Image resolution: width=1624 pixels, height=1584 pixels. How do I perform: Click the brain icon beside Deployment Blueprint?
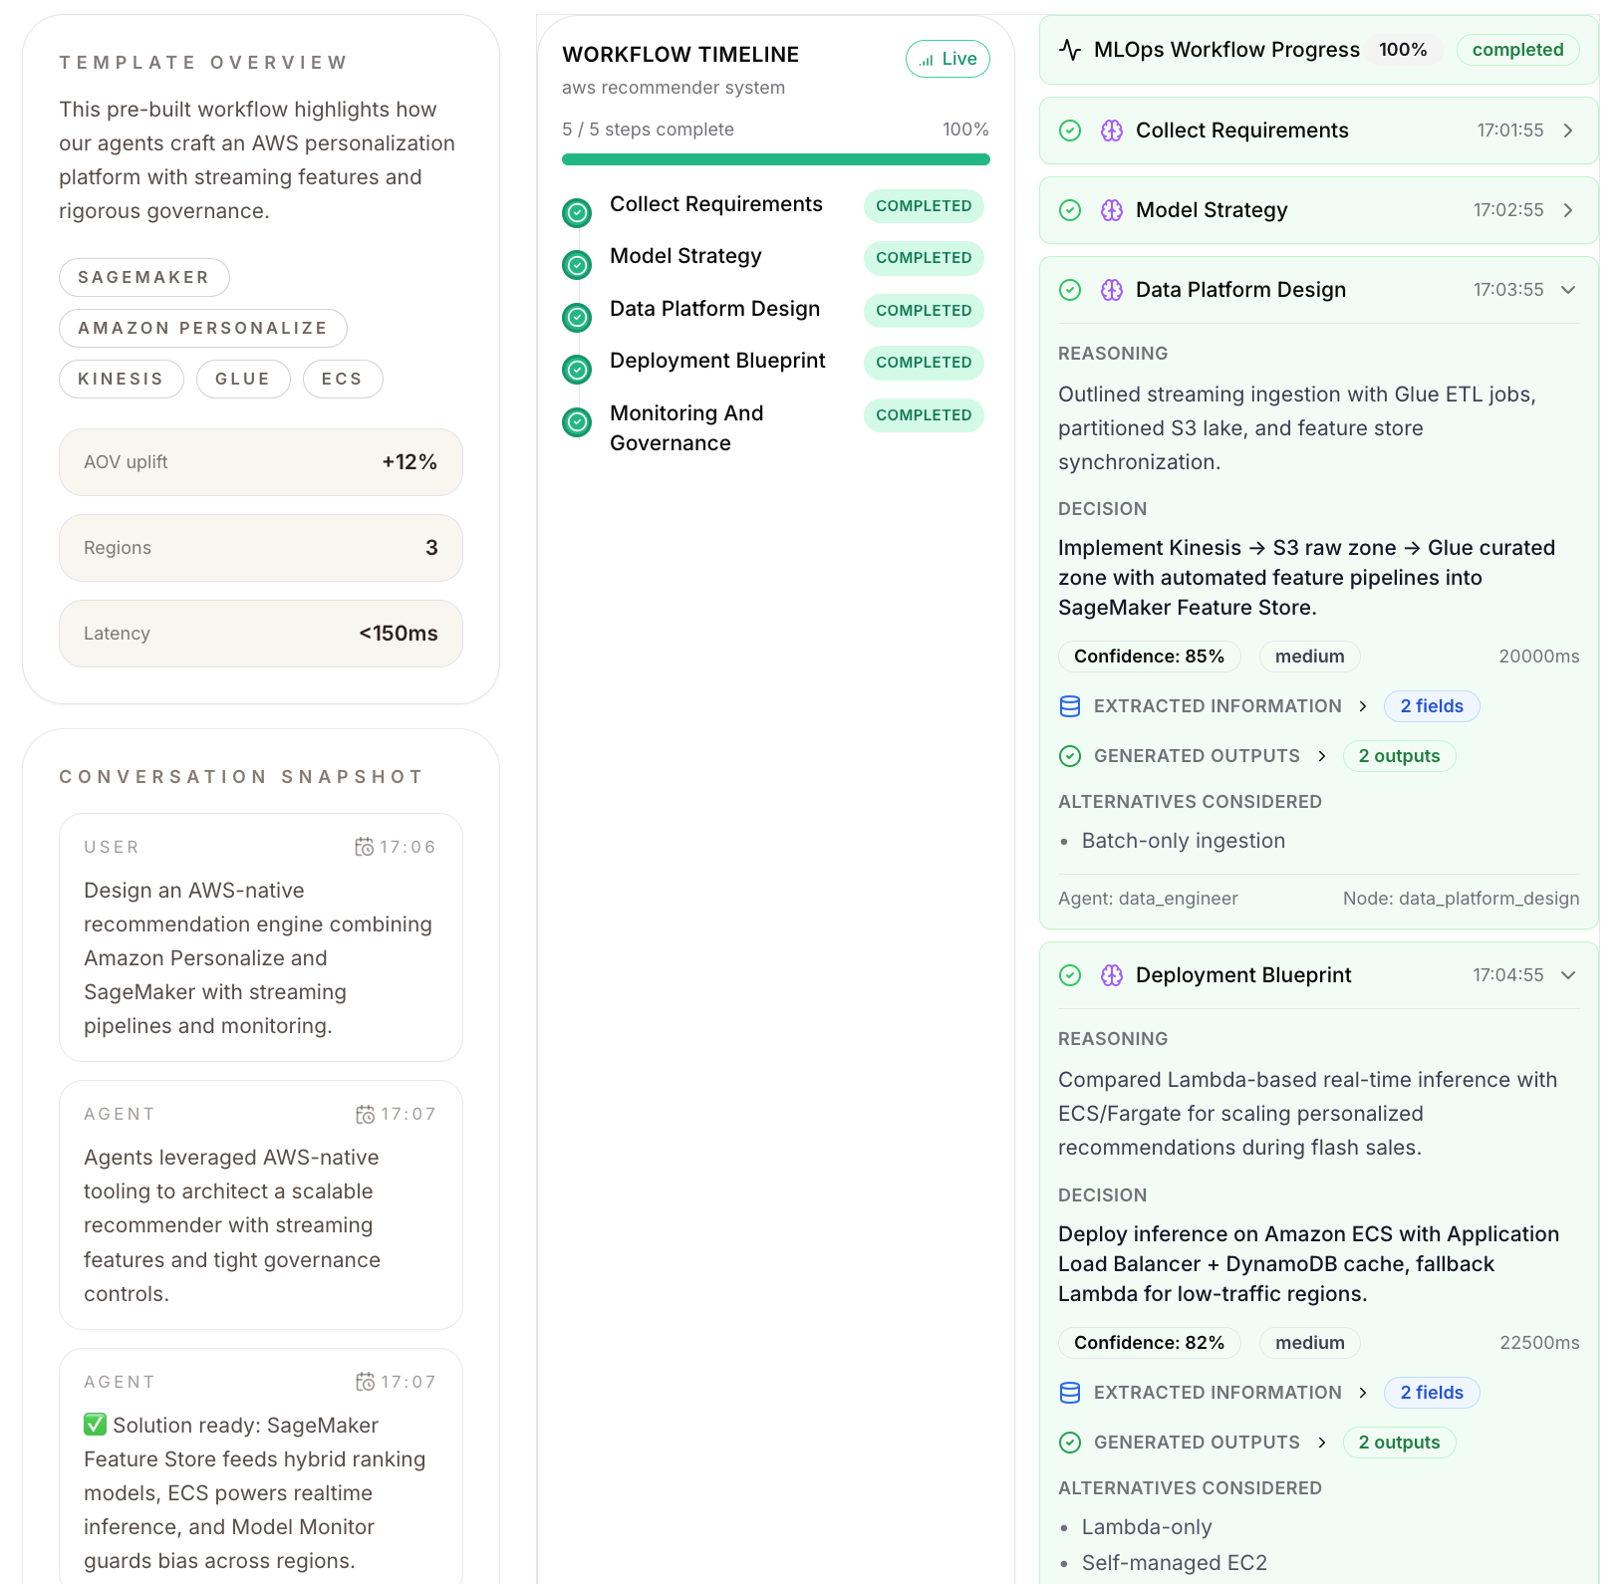(x=1112, y=975)
